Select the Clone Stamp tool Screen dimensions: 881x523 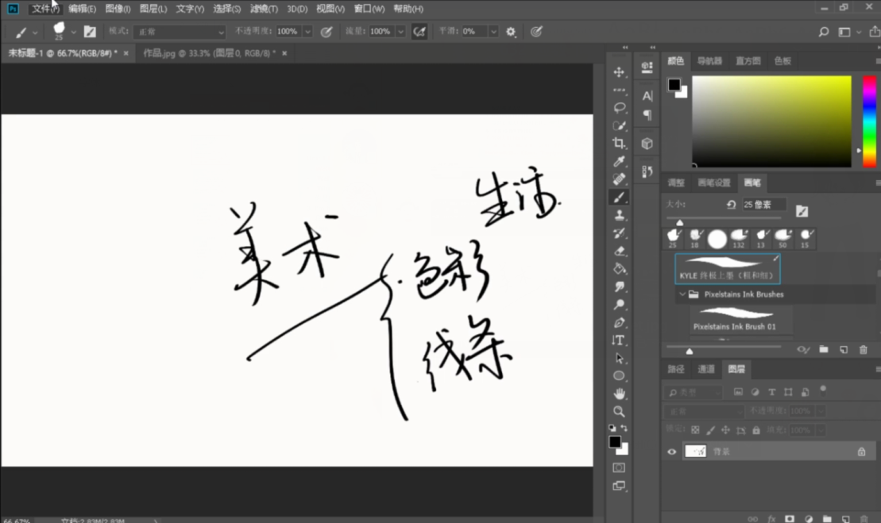click(x=619, y=215)
